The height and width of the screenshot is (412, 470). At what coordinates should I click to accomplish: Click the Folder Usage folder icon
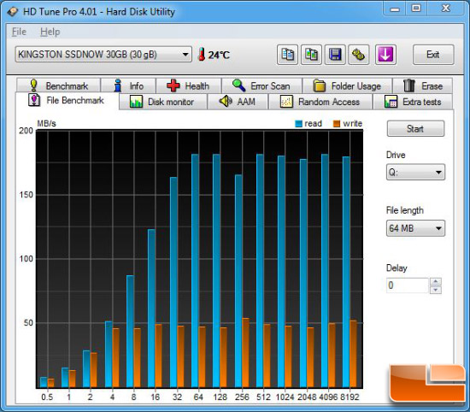pyautogui.click(x=320, y=85)
